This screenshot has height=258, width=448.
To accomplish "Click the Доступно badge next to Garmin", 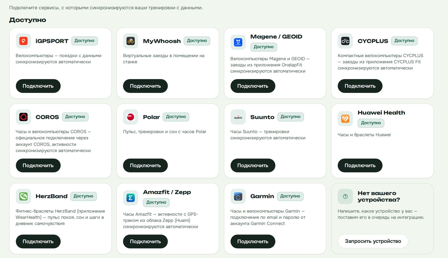I will 290,196.
